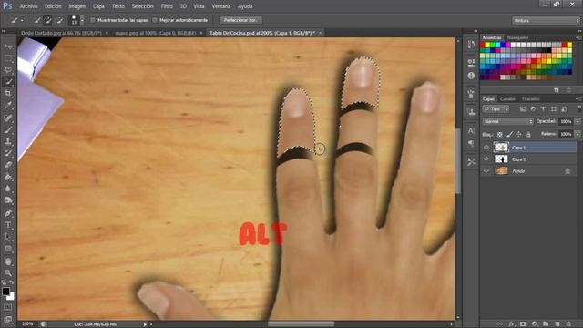This screenshot has height=328, width=583.
Task: Select the Rectangular Marquee tool
Action: [8, 58]
